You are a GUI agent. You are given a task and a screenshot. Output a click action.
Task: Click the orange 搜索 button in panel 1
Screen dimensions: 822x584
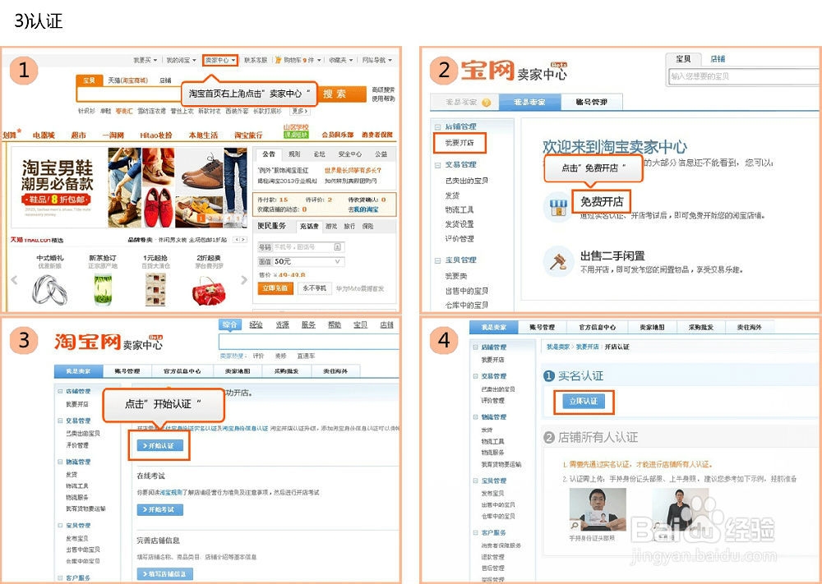341,94
